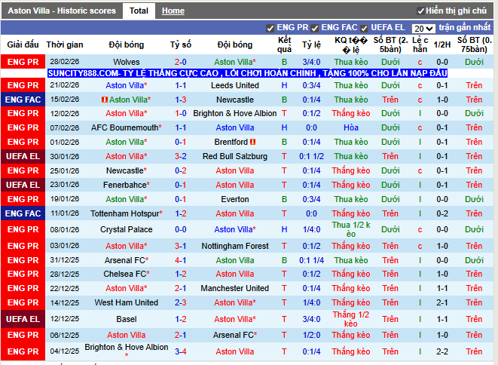Click the trận gần nhất label
Screen dimensions: 498x365
(x=465, y=28)
